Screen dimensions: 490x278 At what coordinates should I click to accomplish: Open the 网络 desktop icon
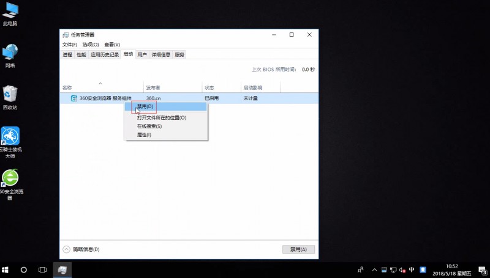click(10, 56)
